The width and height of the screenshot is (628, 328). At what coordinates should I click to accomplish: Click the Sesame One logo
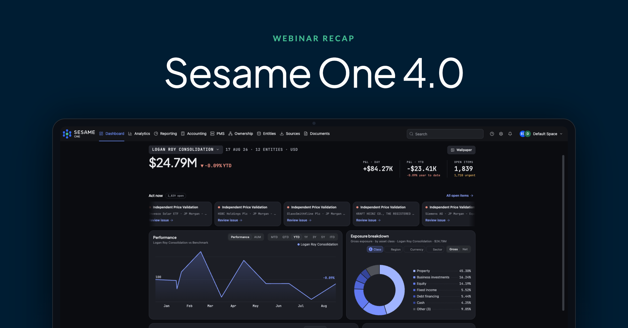pos(79,134)
